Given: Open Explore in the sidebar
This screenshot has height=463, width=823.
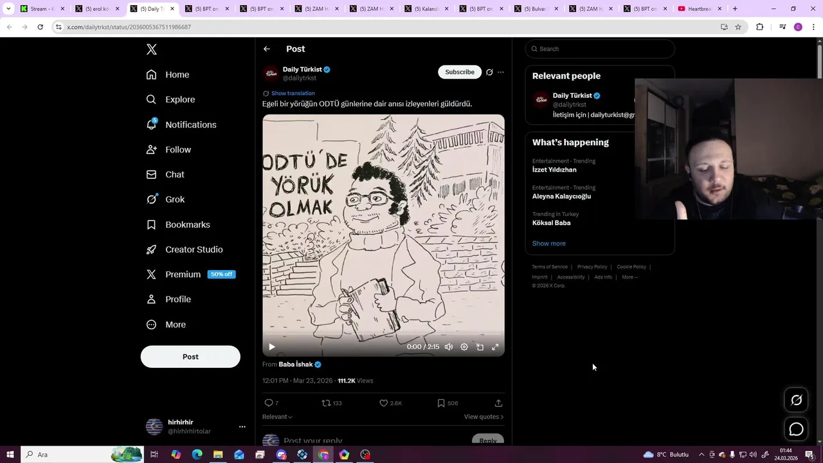Looking at the screenshot, I should (x=170, y=100).
